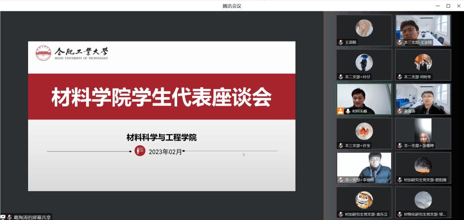Click muted mic icon on 王语韩's tile
Image resolution: width=464 pixels, height=220 pixels.
coord(341,42)
